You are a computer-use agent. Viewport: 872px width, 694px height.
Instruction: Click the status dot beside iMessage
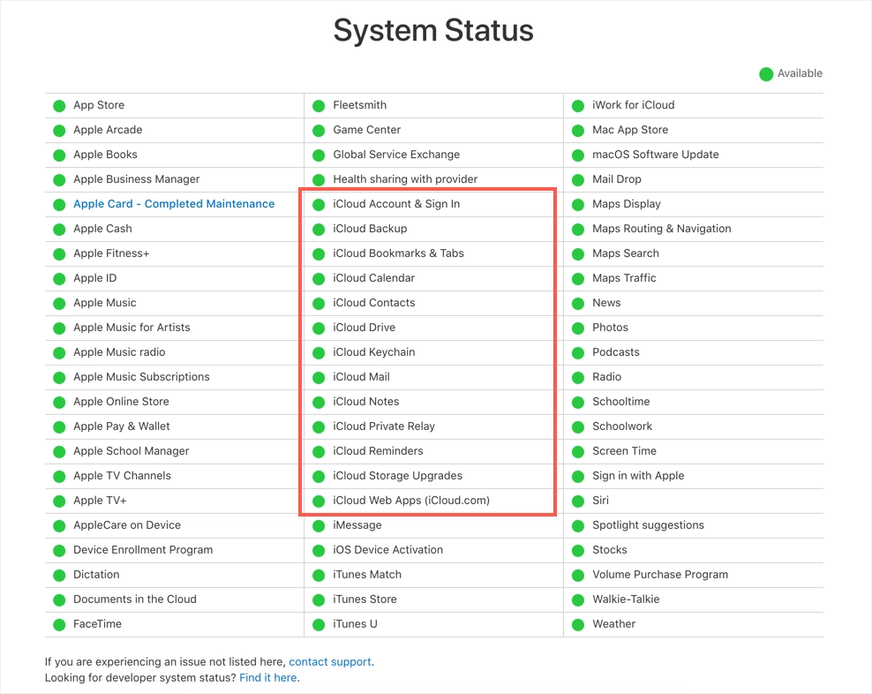319,526
